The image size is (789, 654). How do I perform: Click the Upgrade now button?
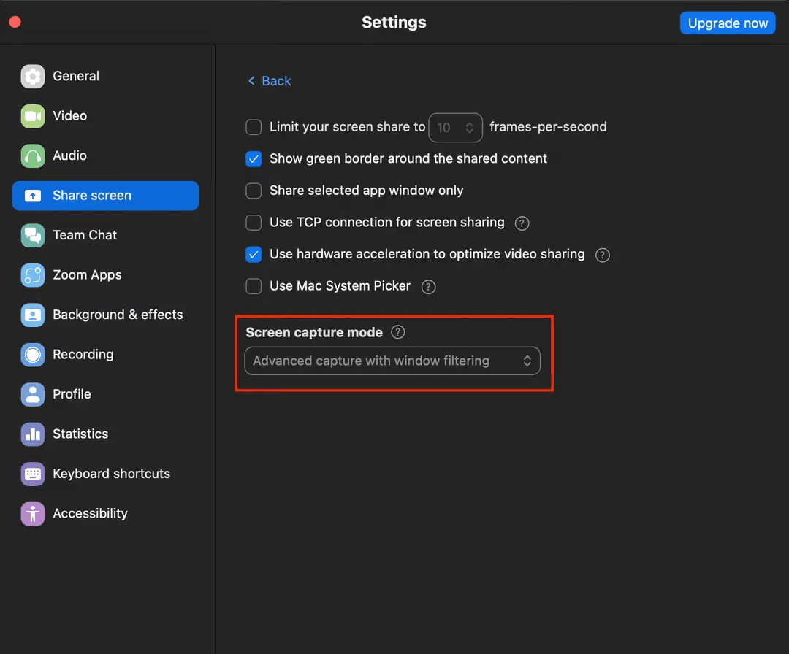coord(727,23)
